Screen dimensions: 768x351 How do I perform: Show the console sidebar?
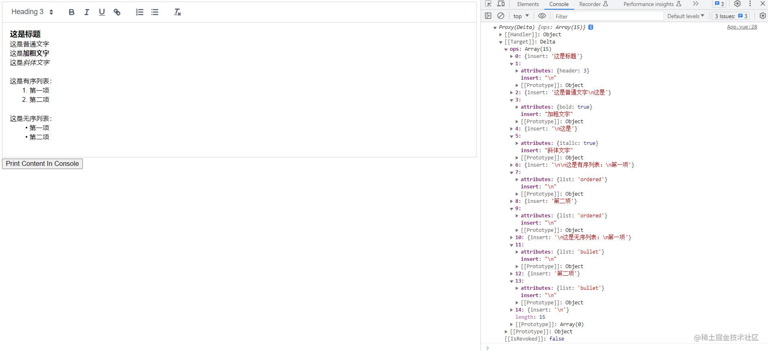point(488,16)
